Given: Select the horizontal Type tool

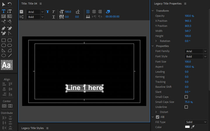Looking at the screenshot, I should tap(4, 11).
